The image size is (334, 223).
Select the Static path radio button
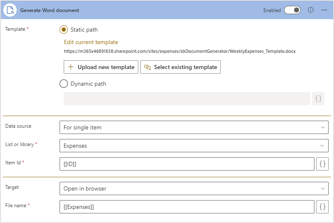click(x=64, y=30)
